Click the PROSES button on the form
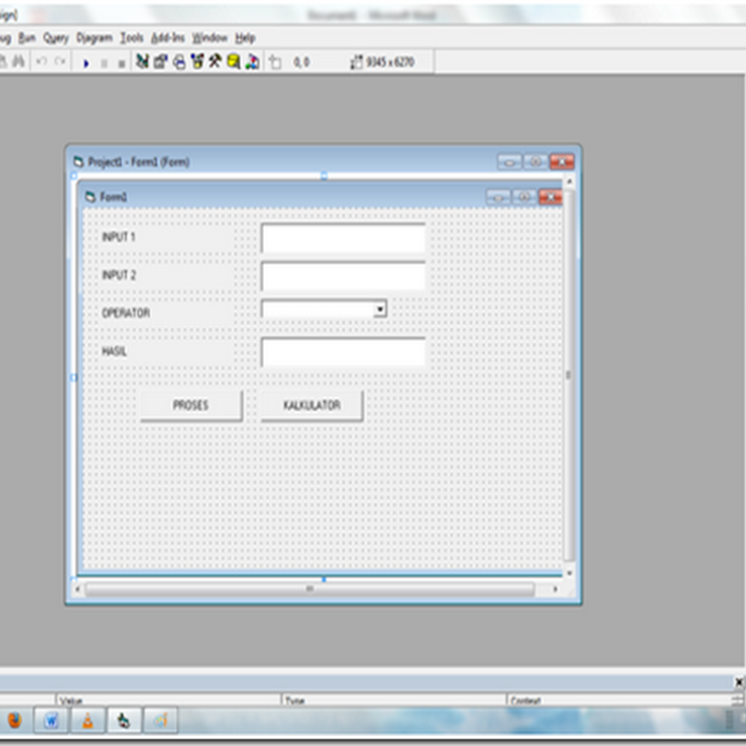The height and width of the screenshot is (746, 746). (x=191, y=405)
